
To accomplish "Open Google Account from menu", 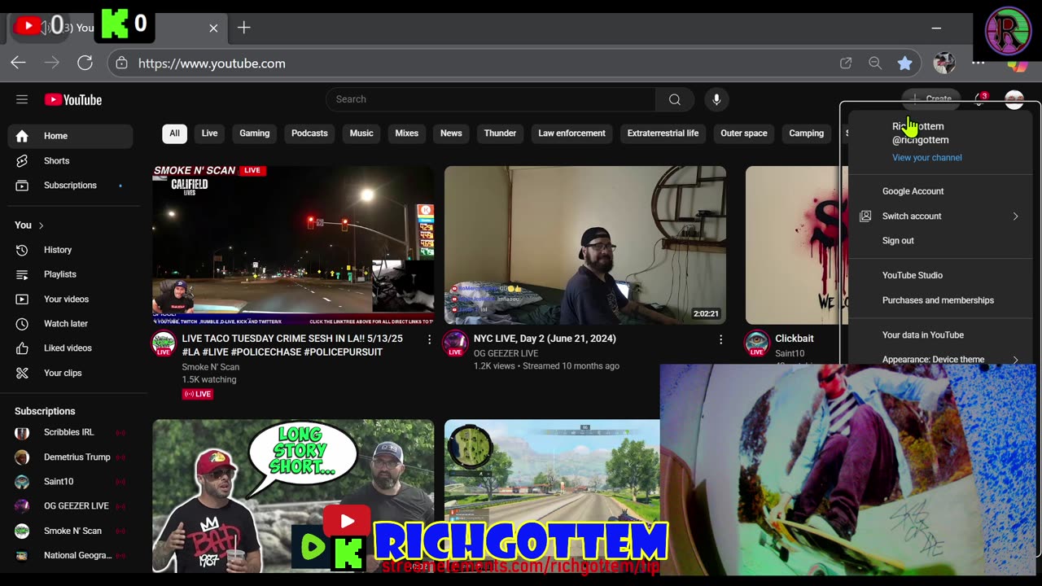I will click(940, 191).
